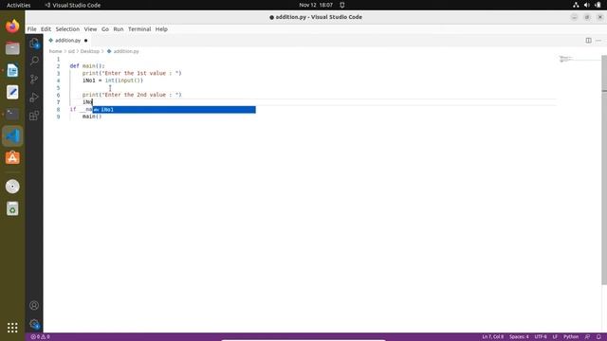Image resolution: width=607 pixels, height=341 pixels.
Task: Click the home breadcrumb segment
Action: click(x=55, y=51)
